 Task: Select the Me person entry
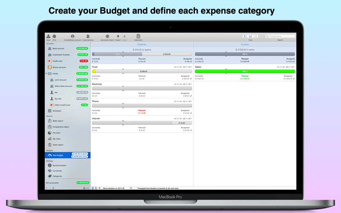click(68, 92)
